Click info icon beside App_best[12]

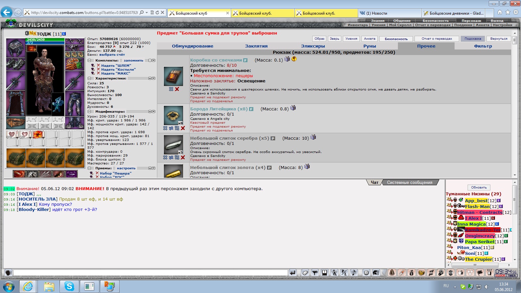[499, 201]
